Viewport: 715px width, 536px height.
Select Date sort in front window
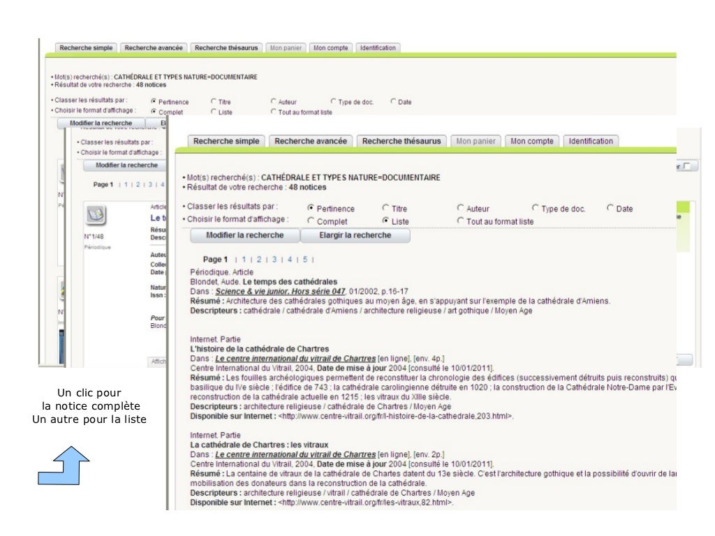coord(610,208)
